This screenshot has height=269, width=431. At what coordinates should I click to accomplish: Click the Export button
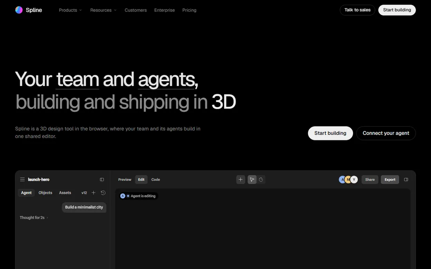(390, 179)
